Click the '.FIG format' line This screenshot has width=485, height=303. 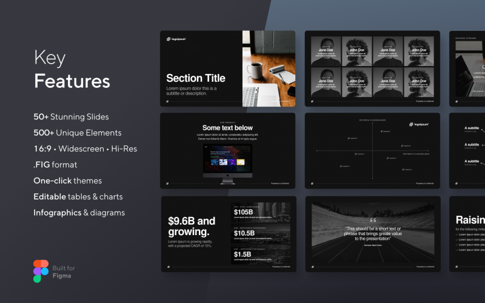tap(55, 164)
